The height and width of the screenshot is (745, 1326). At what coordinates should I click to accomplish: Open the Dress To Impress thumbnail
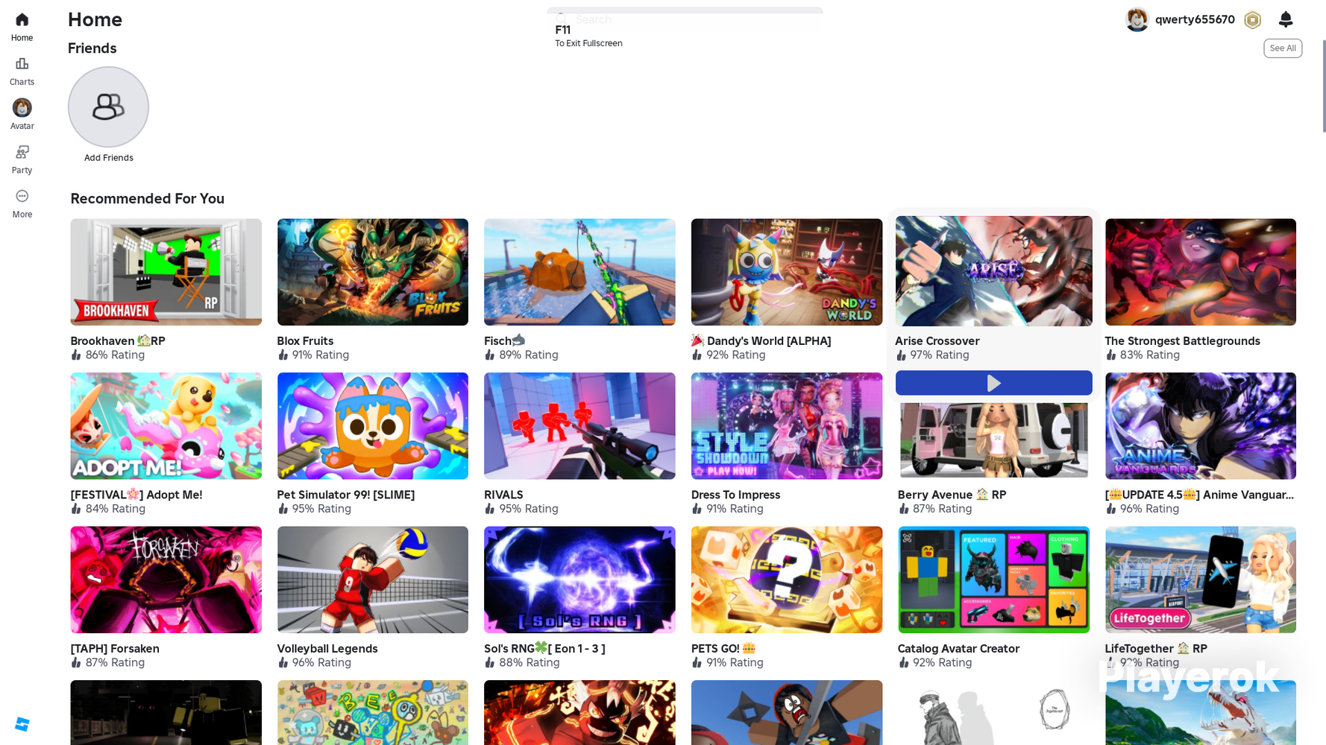(787, 426)
